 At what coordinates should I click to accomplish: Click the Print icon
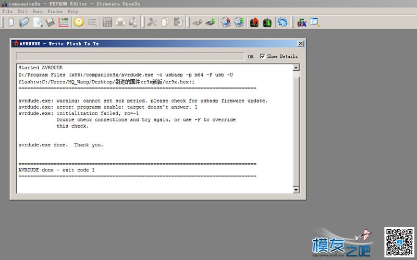coord(120,22)
